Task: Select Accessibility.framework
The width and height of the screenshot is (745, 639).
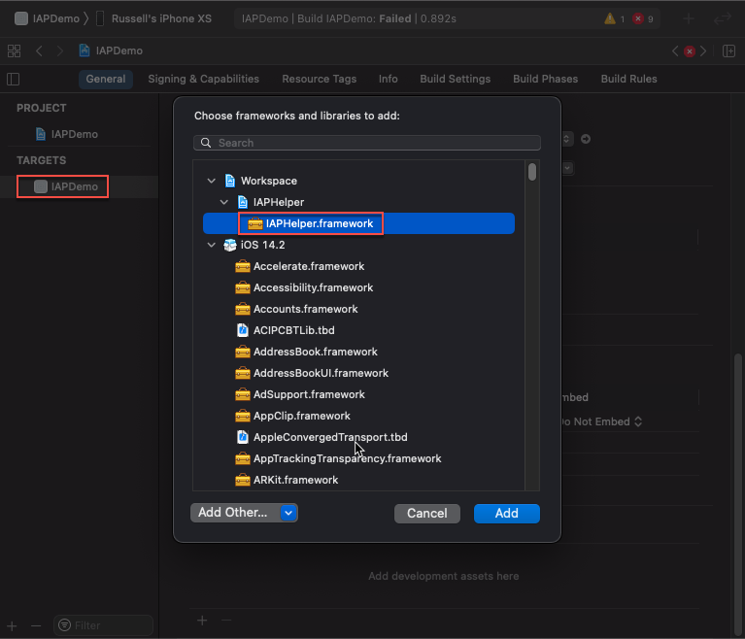Action: (358, 287)
